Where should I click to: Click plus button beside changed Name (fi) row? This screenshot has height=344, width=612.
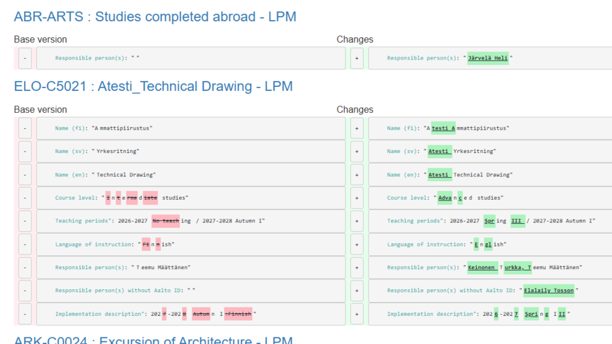357,128
